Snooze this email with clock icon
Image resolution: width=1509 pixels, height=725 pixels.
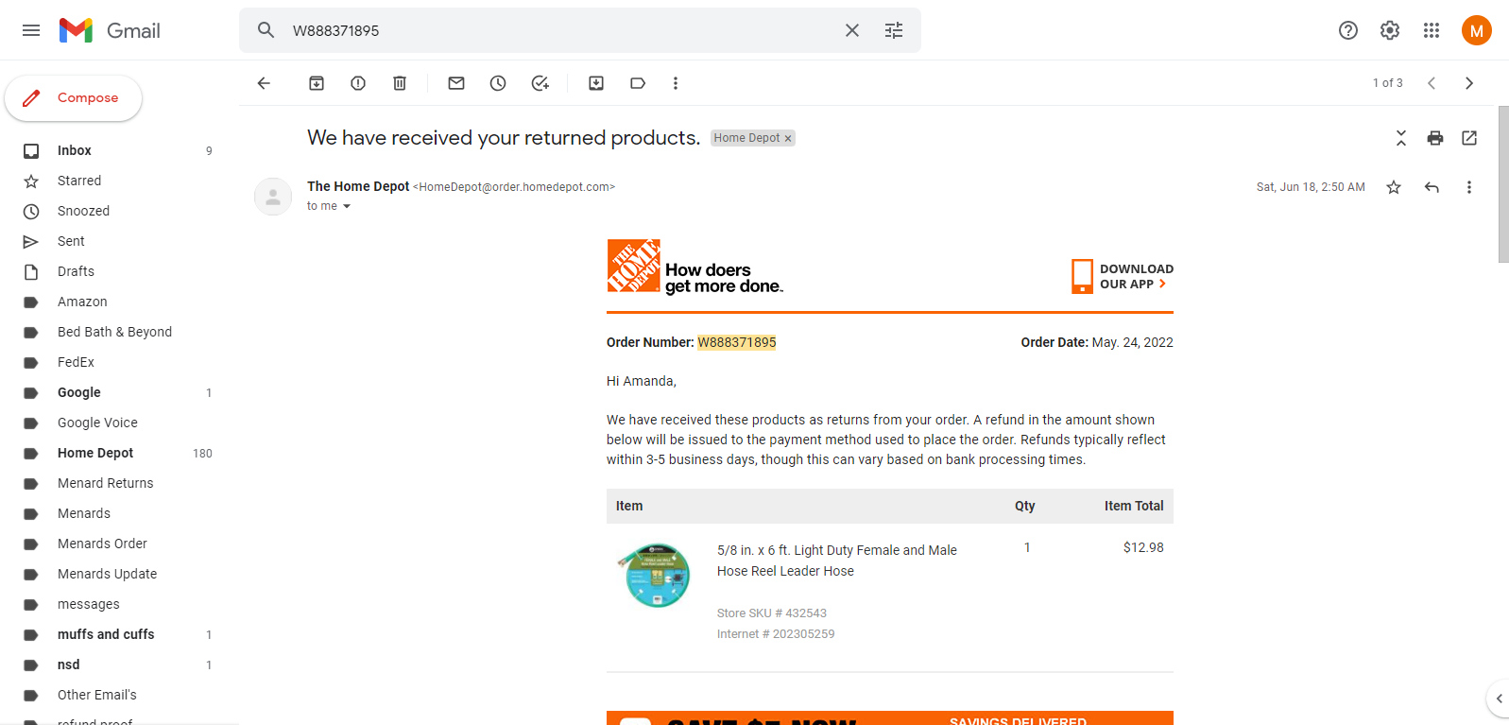click(498, 83)
